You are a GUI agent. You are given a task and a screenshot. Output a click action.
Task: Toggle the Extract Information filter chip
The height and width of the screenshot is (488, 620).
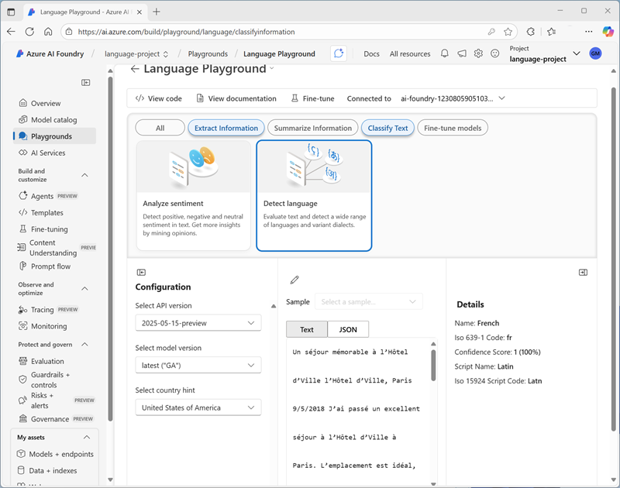pos(226,128)
